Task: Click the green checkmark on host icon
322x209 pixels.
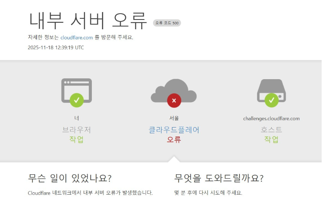Action: 271,100
